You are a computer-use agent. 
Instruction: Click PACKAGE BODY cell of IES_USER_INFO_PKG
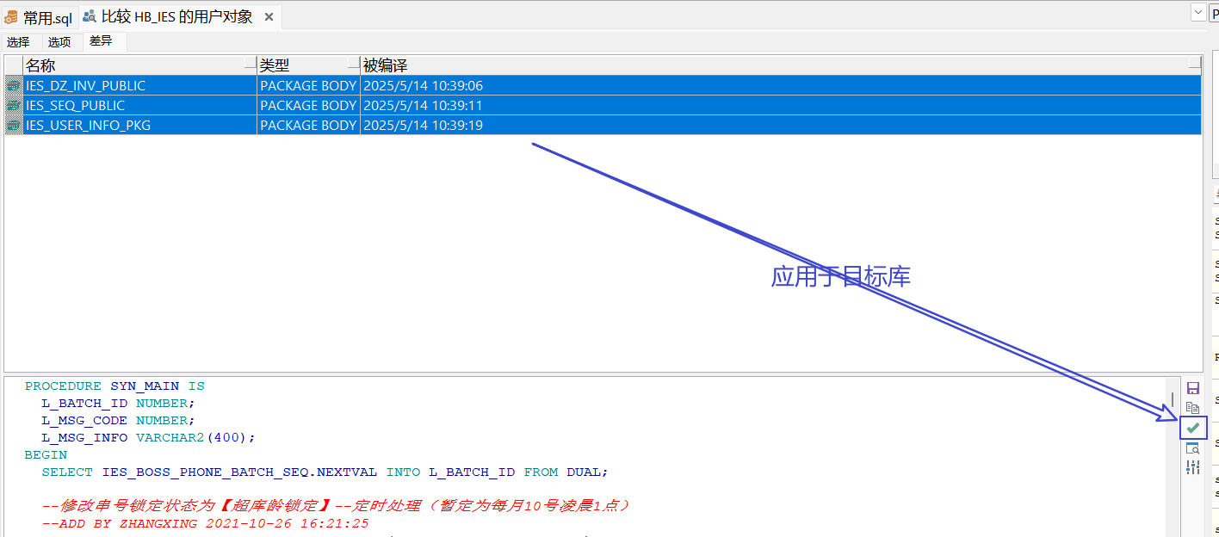308,125
